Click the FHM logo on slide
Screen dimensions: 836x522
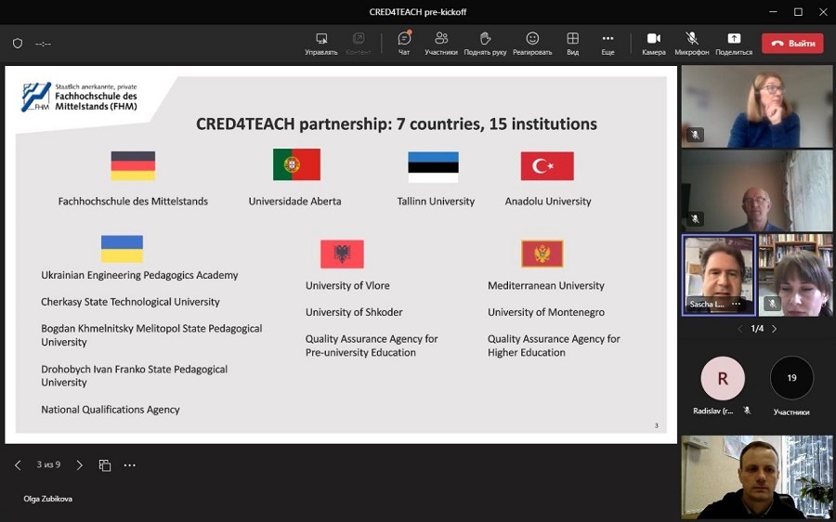[79, 97]
